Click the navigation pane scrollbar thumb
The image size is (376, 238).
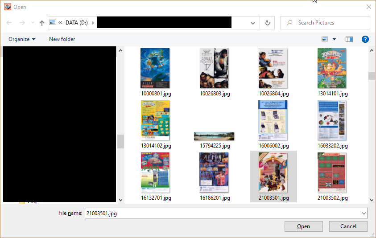[120, 141]
